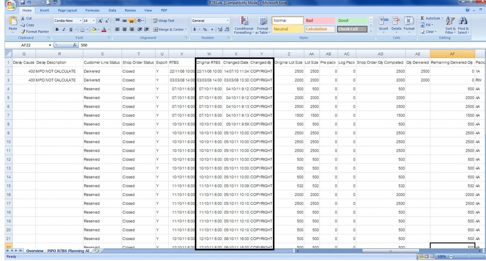Open the font name dropdown Cordia New
Viewport: 486px width, 261px height.
(80, 21)
